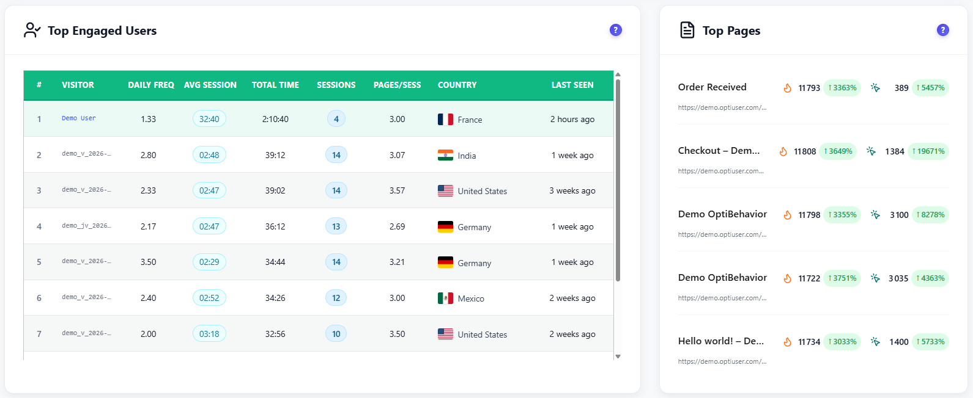Viewport: 973px width, 398px height.
Task: Click the France flag icon
Action: pyautogui.click(x=445, y=120)
